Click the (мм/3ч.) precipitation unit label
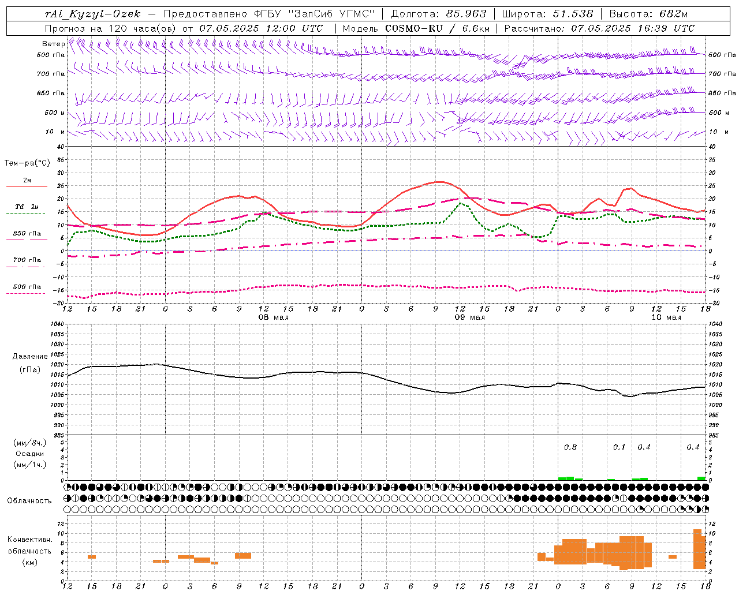739x591 pixels. (30, 443)
